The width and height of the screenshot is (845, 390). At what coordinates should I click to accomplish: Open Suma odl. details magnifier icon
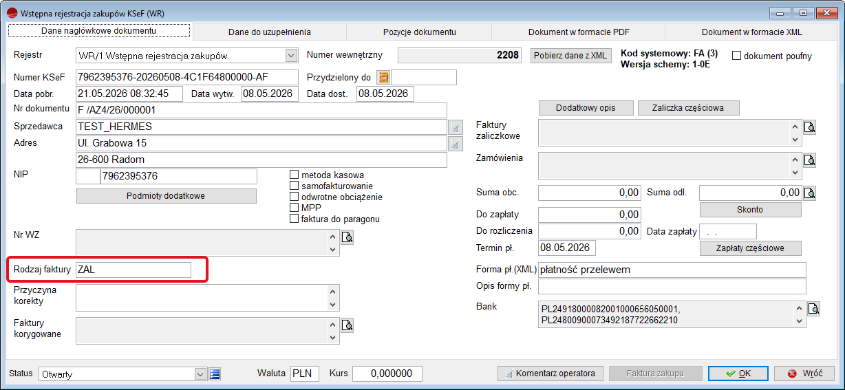[x=810, y=193]
